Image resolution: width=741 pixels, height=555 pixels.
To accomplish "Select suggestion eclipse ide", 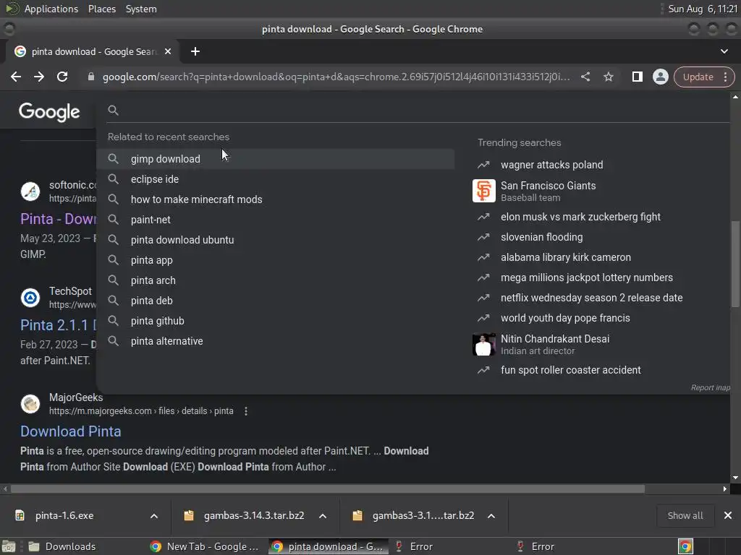I will tap(276, 179).
